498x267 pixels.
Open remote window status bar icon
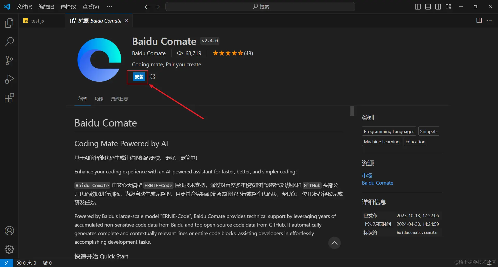click(6, 263)
